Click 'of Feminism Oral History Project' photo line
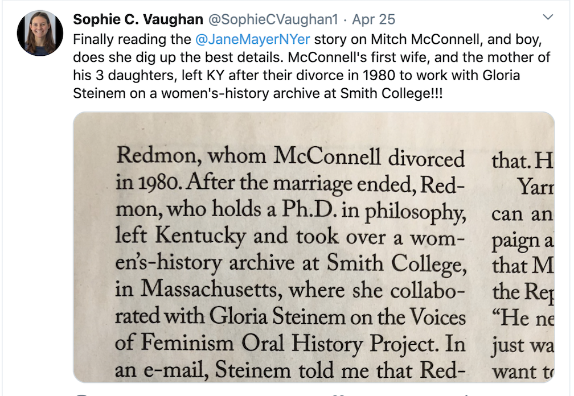The image size is (574, 396). click(289, 344)
